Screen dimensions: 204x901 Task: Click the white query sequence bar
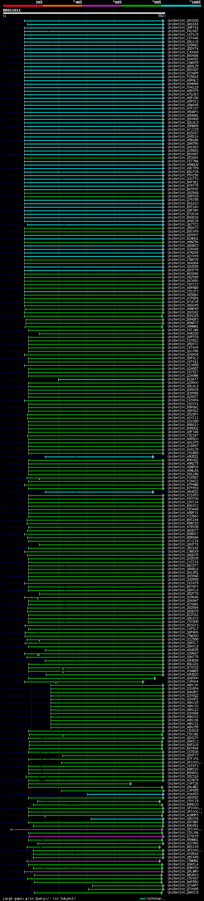point(84,13)
